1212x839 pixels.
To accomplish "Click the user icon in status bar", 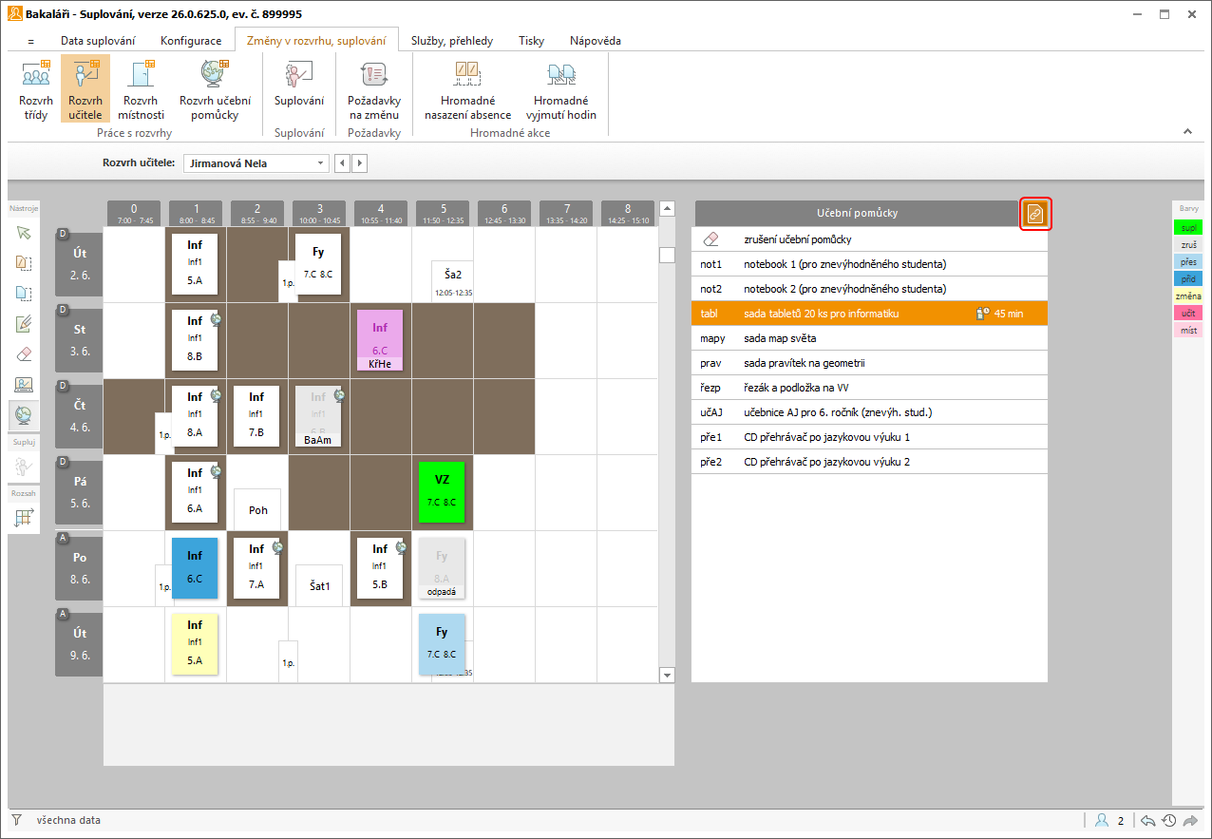I will [x=1102, y=820].
